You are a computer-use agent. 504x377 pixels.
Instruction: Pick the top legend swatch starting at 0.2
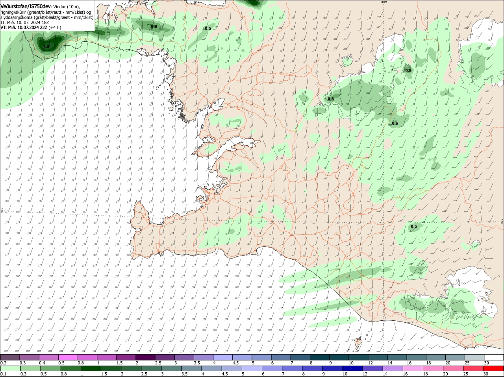tap(10, 357)
